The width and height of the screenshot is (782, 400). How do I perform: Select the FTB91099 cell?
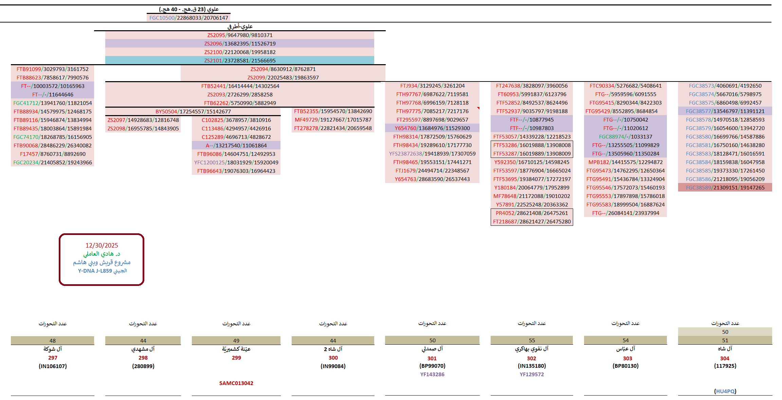point(52,69)
